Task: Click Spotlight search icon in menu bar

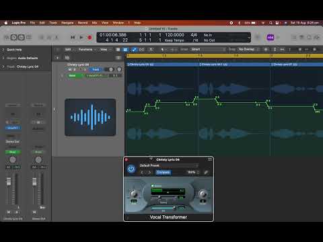Action: 271,23
